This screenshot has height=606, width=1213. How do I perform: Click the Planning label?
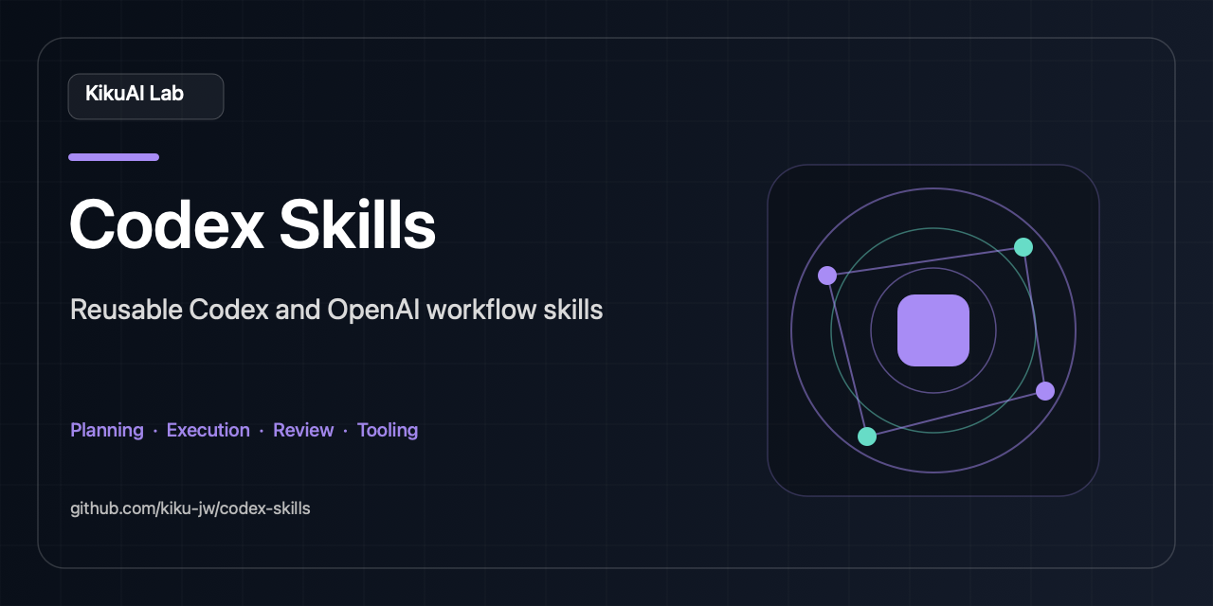[107, 430]
